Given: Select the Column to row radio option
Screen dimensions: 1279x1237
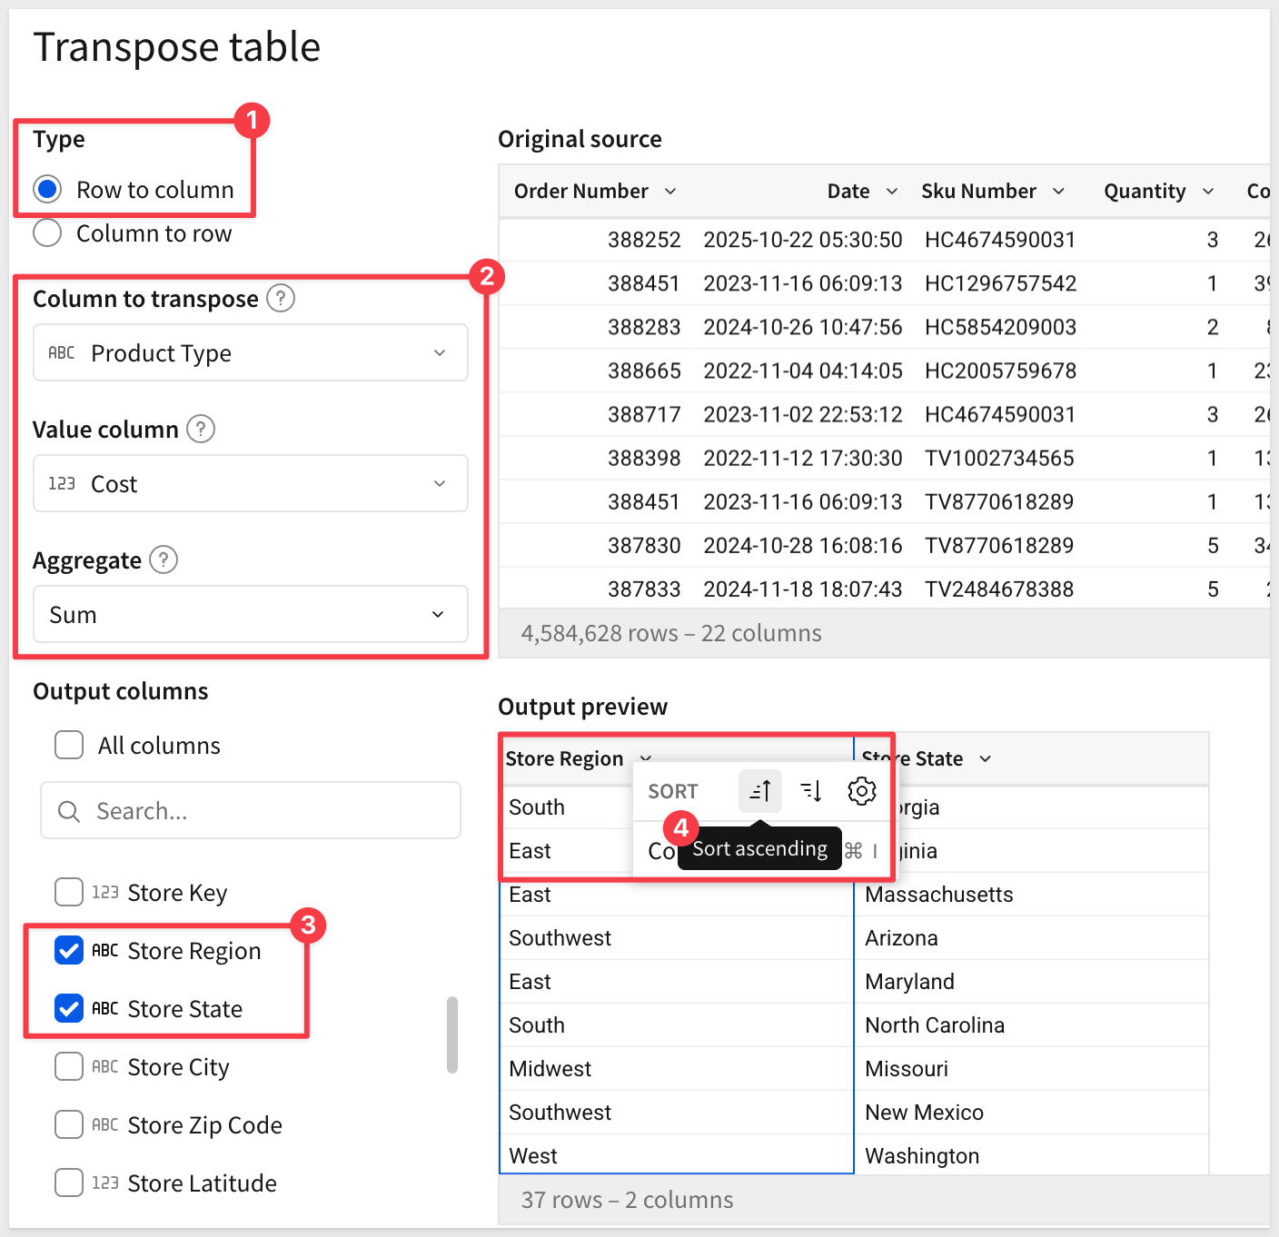Looking at the screenshot, I should [47, 233].
